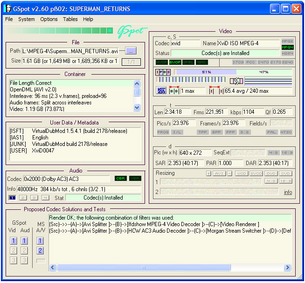
Task: Click the SVCD resizing preset button
Action: [x=256, y=173]
